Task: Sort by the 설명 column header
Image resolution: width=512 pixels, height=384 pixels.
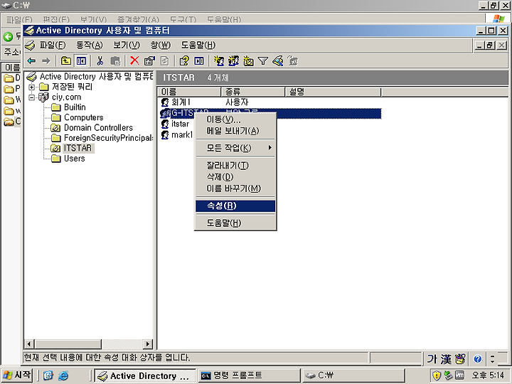Action: 333,92
